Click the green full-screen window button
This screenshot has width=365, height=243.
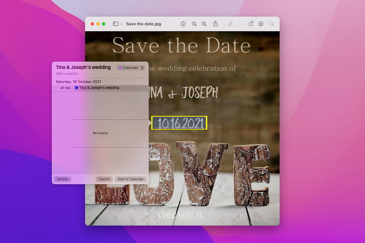pyautogui.click(x=104, y=24)
